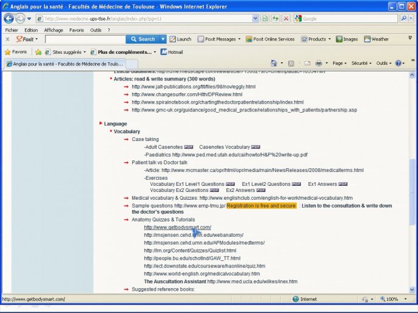Open Ex2 Questions PDF icon

point(214,190)
